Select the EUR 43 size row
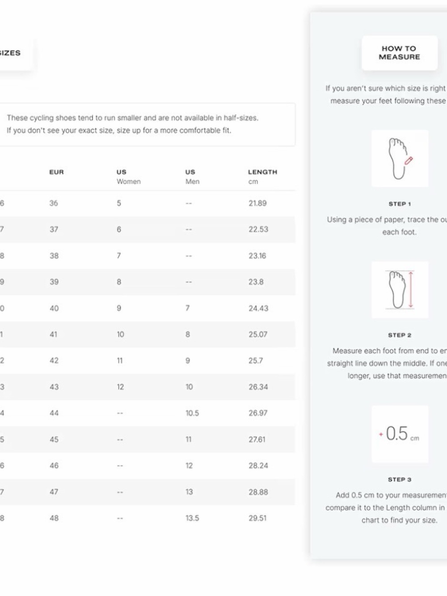This screenshot has width=447, height=596. (x=148, y=387)
